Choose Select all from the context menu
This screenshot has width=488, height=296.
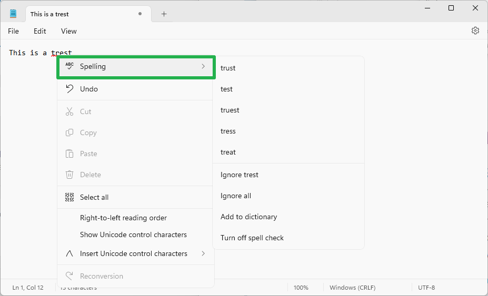tap(136, 197)
